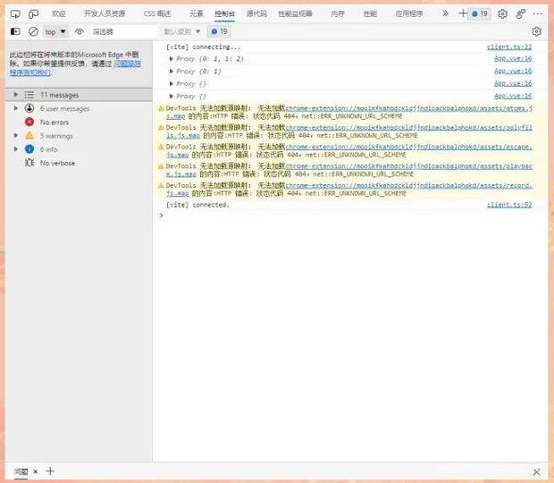Open the 开发人员资源 tab
The image size is (554, 483).
[105, 13]
